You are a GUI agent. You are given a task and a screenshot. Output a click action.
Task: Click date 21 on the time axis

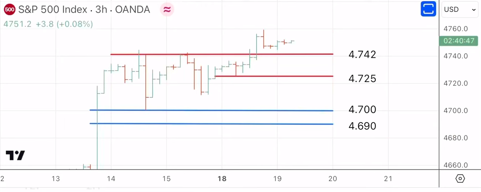click(388, 179)
